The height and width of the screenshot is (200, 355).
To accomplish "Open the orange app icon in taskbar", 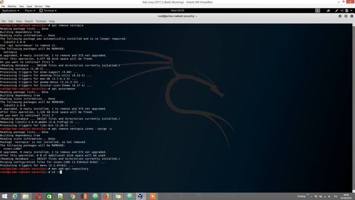I will pos(153,196).
